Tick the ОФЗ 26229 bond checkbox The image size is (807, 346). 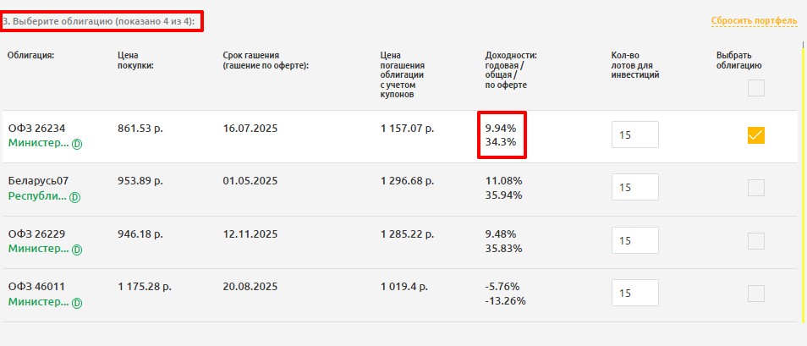click(755, 241)
